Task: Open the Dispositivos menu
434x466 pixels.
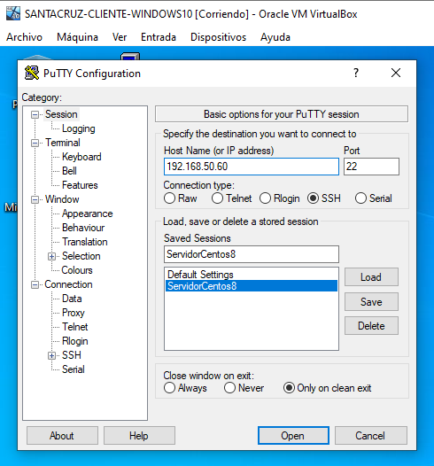Action: [x=219, y=37]
